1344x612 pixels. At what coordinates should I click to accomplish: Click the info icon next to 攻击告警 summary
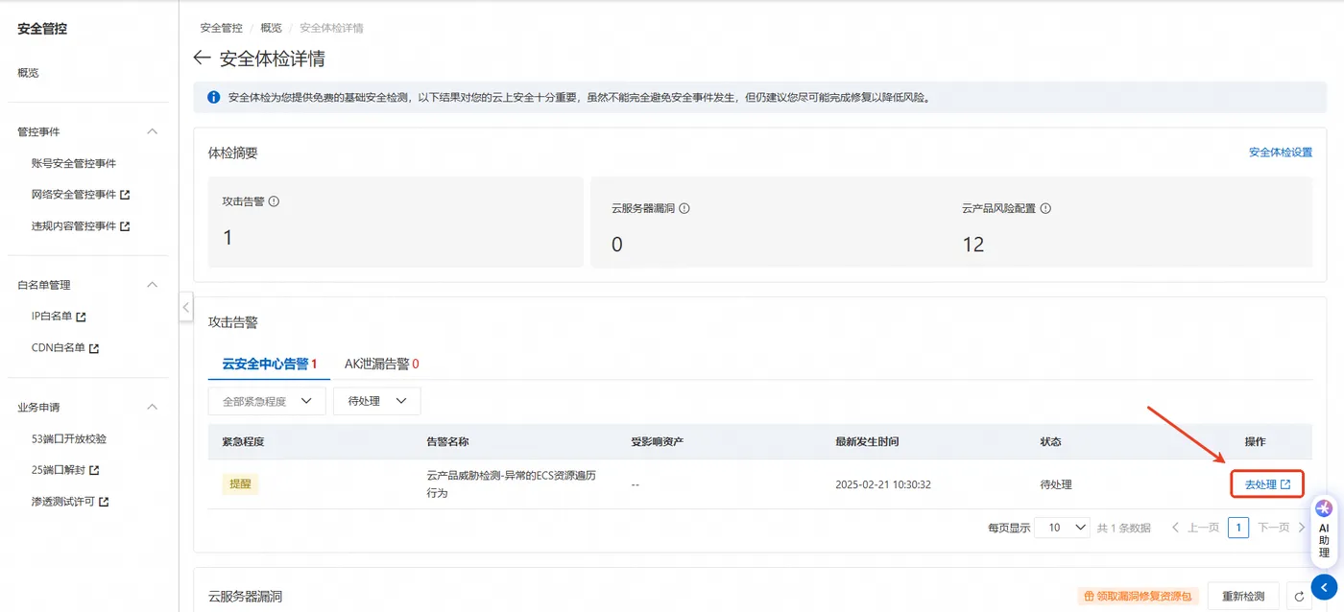point(274,202)
